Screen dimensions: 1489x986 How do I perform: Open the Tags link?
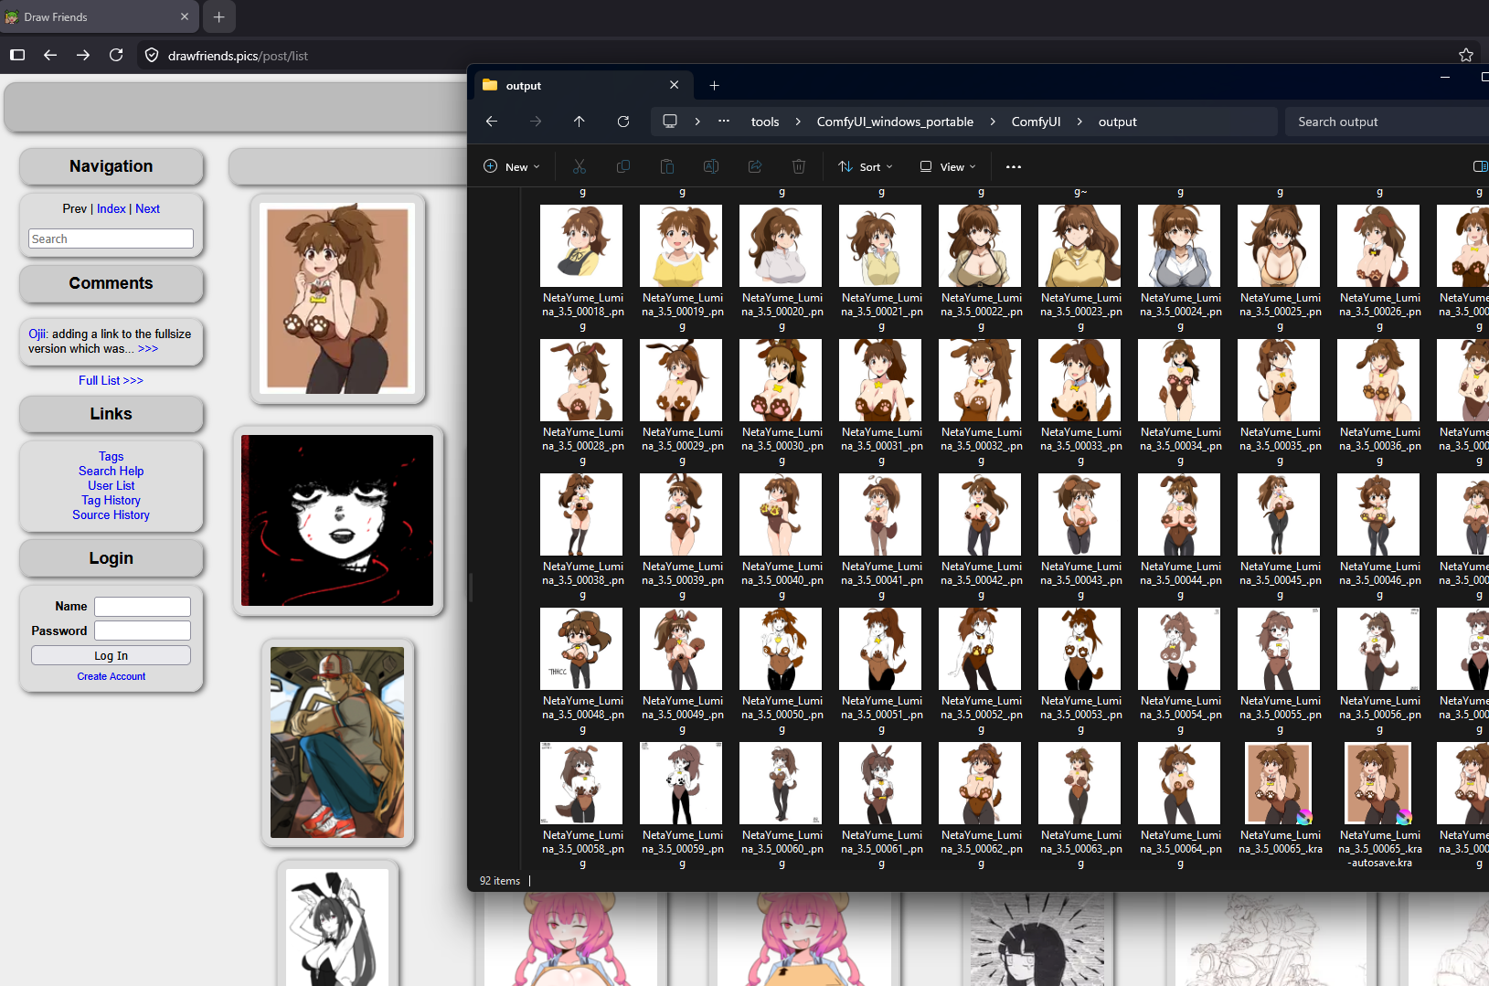(x=112, y=456)
